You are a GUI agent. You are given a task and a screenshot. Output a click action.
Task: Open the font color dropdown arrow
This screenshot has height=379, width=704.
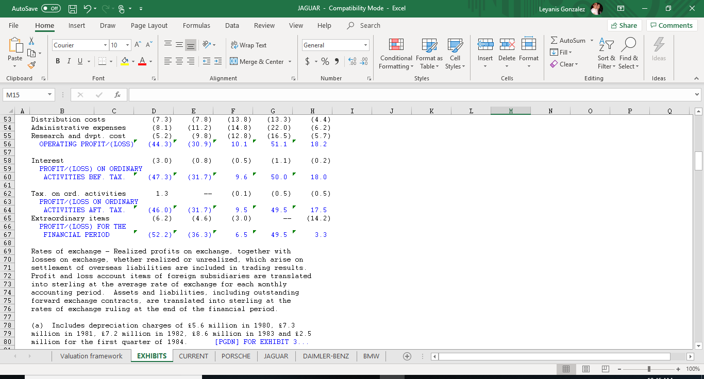150,62
